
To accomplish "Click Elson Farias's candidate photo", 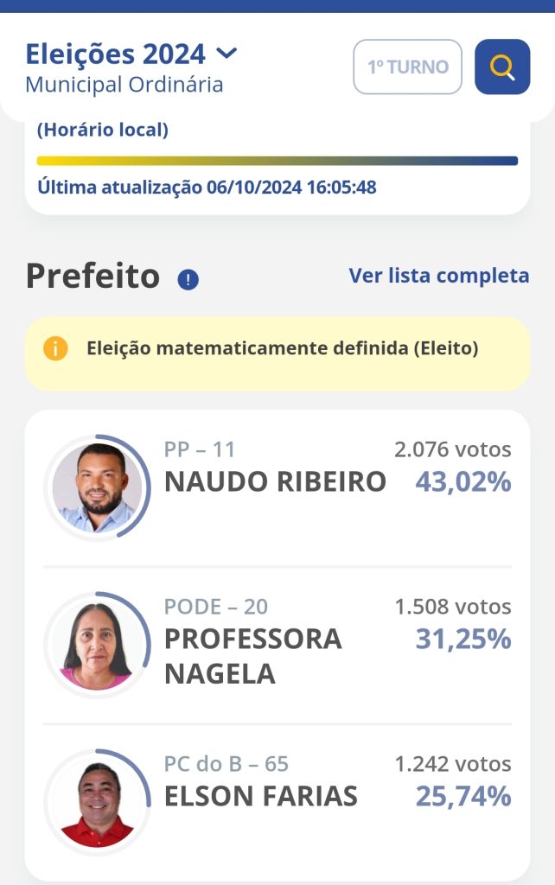I will [x=97, y=802].
